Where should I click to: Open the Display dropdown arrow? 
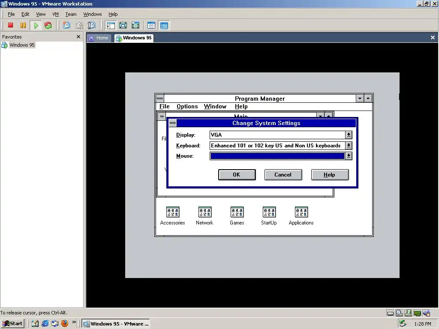click(349, 135)
